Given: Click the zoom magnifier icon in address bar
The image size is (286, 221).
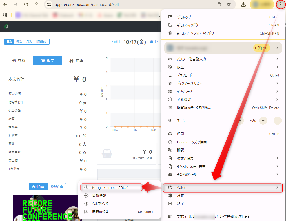Looking at the screenshot, I should click(x=220, y=4).
